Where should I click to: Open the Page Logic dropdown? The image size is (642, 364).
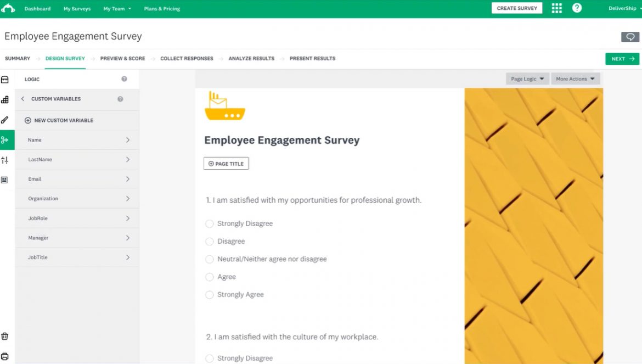pyautogui.click(x=527, y=79)
